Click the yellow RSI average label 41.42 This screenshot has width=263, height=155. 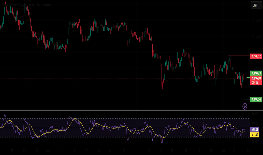pyautogui.click(x=255, y=135)
